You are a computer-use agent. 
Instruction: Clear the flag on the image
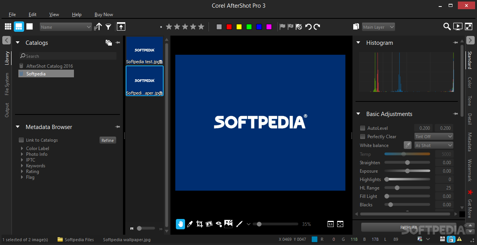coord(299,27)
